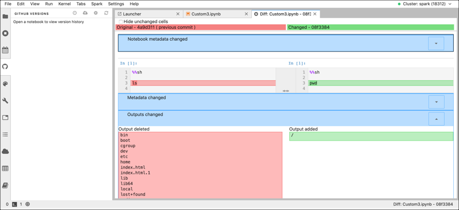Screen dimensions: 459x210
Task: Click 'lib64' in deleted output
Action: tap(126, 184)
